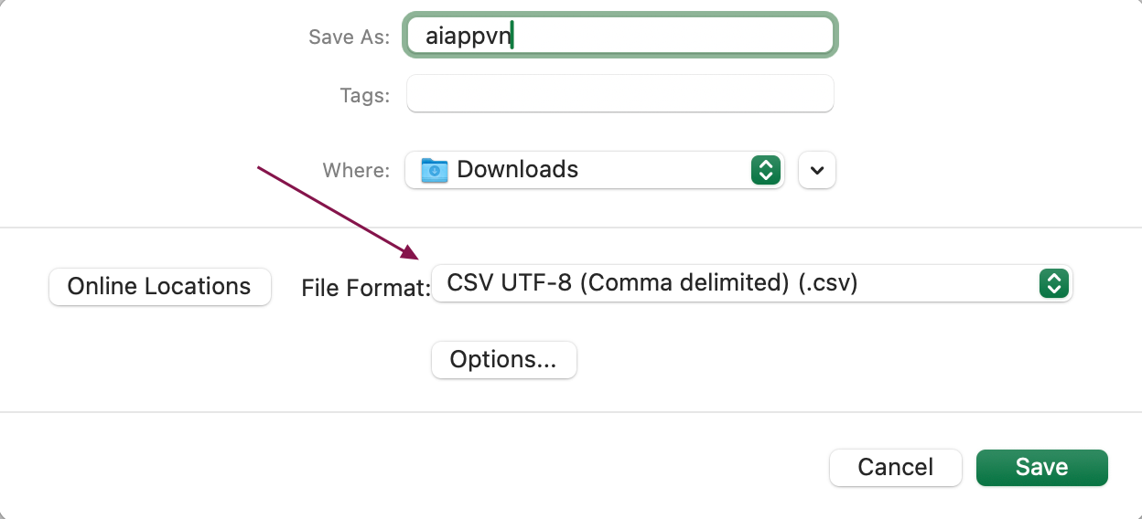1142x519 pixels.
Task: Click the green arrows on the Where popup
Action: pos(765,170)
